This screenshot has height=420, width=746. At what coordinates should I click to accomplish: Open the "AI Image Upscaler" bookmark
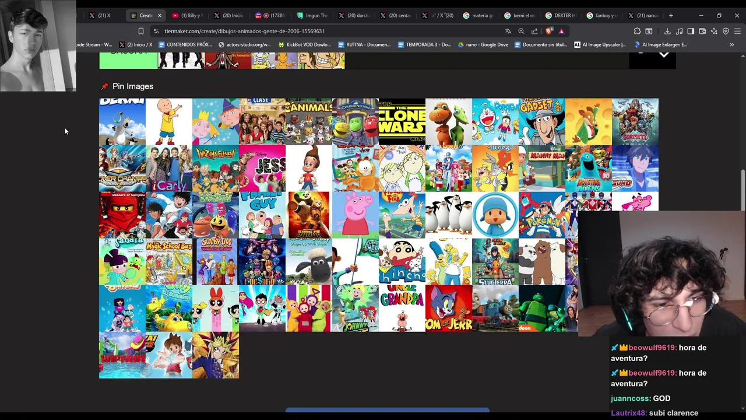600,44
